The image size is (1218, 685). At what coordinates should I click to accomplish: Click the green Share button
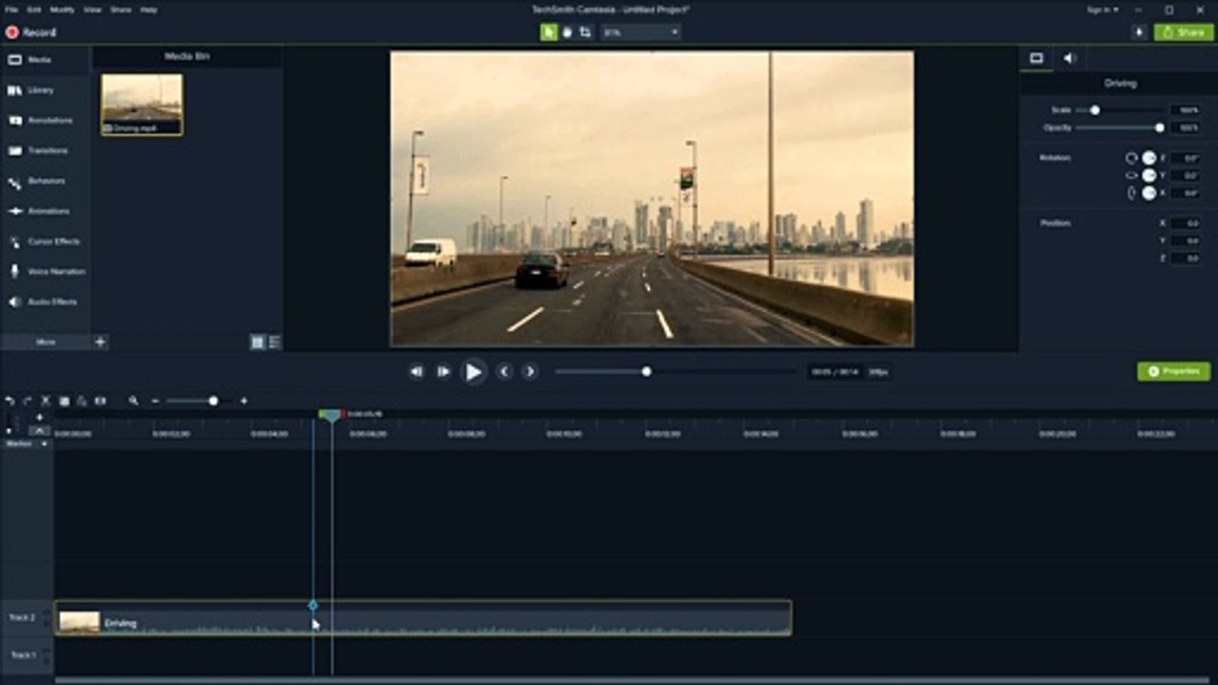1184,32
